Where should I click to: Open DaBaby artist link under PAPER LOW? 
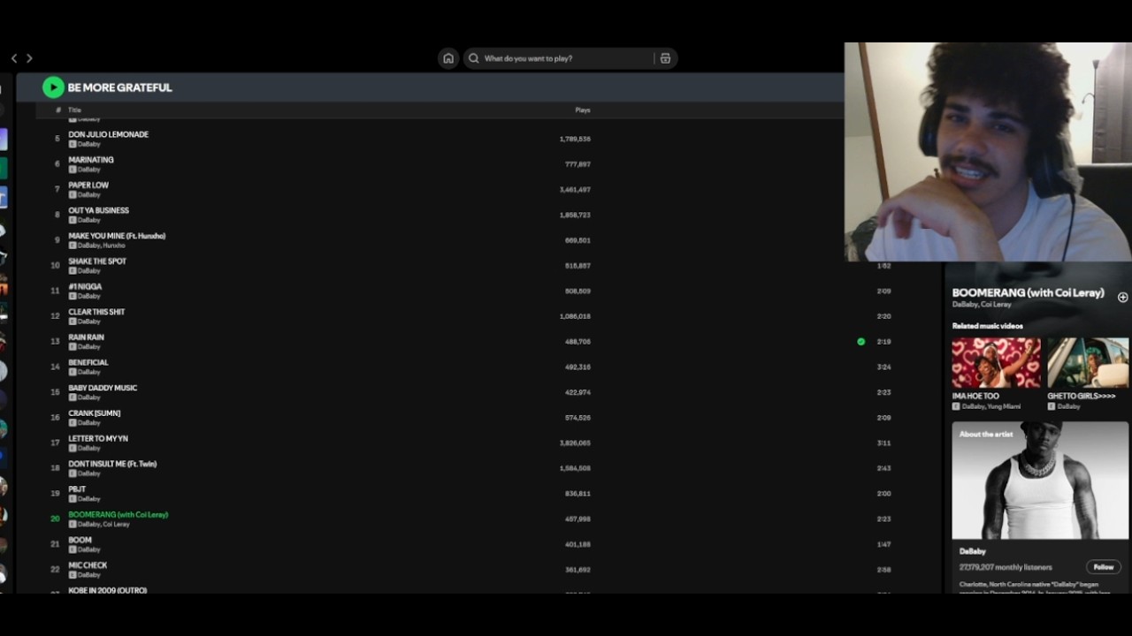tap(89, 194)
